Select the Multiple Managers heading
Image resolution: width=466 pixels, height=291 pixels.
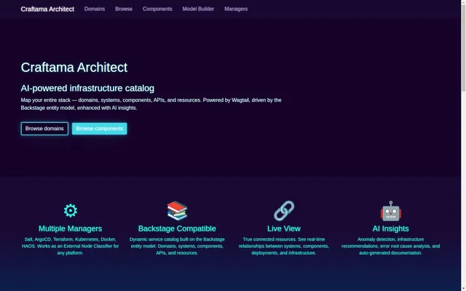71,228
